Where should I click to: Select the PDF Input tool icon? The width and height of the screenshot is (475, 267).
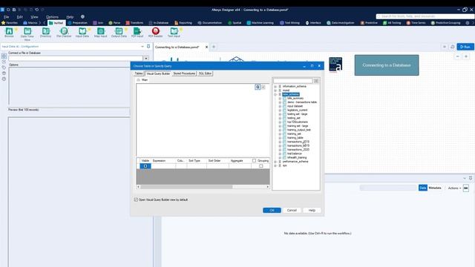pyautogui.click(x=137, y=31)
